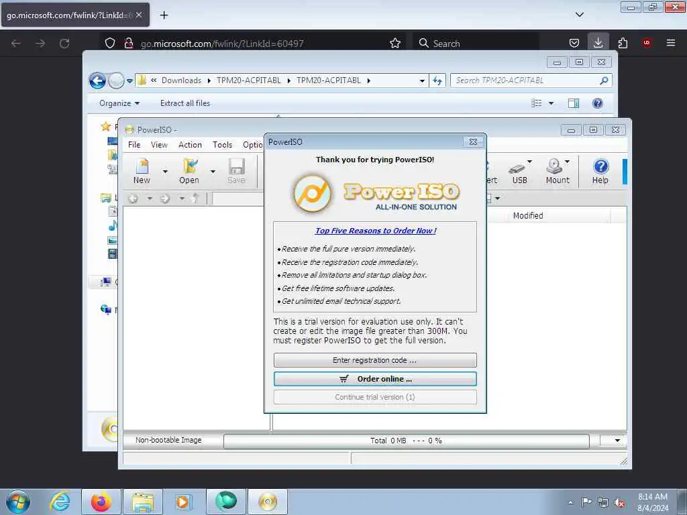Viewport: 687px width, 515px height.
Task: Click the Firefox shield tracking protection icon
Action: coord(110,43)
